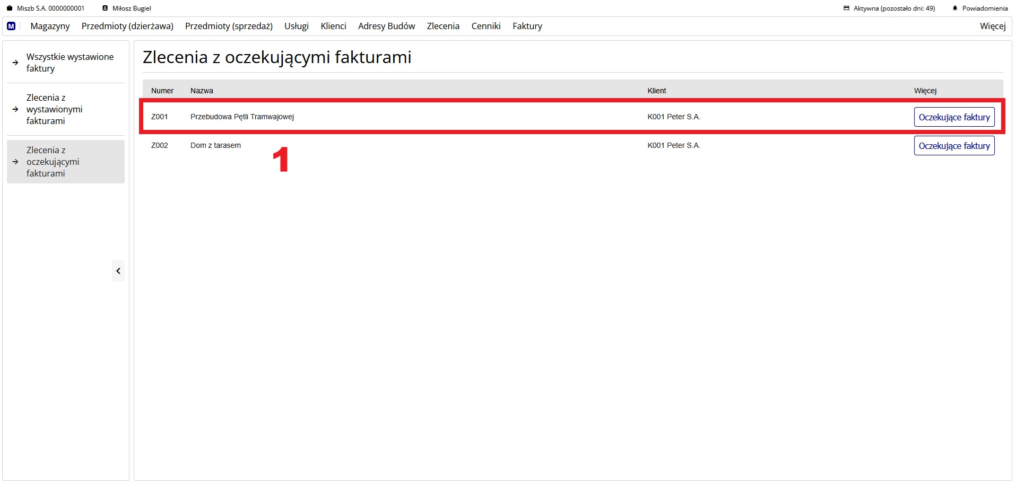Open the Magazyny menu
This screenshot has width=1016, height=484.
tap(50, 26)
